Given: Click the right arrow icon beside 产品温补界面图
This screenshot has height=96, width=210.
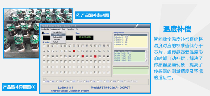Looking at the screenshot, I should pos(33,87).
